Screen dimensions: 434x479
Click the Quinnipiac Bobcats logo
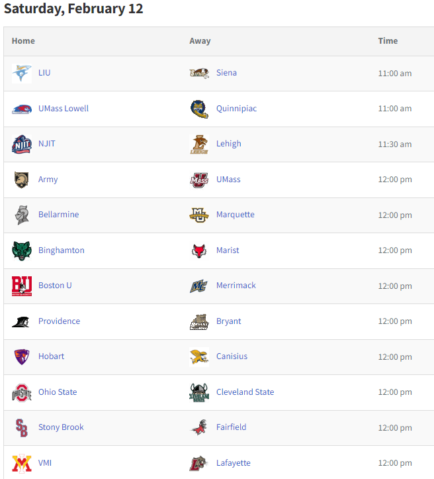[x=199, y=109]
